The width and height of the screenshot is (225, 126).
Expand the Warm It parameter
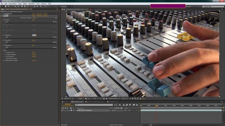[x=3, y=35]
